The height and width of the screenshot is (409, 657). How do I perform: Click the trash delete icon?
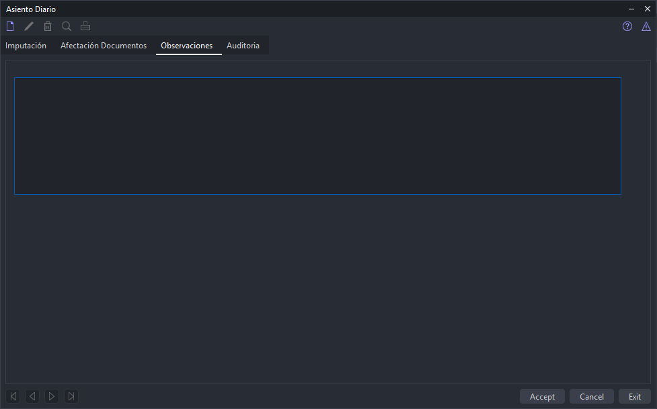48,27
